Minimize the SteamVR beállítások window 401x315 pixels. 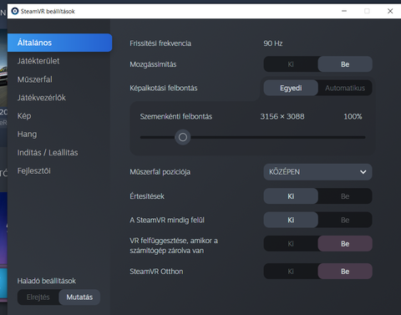344,11
